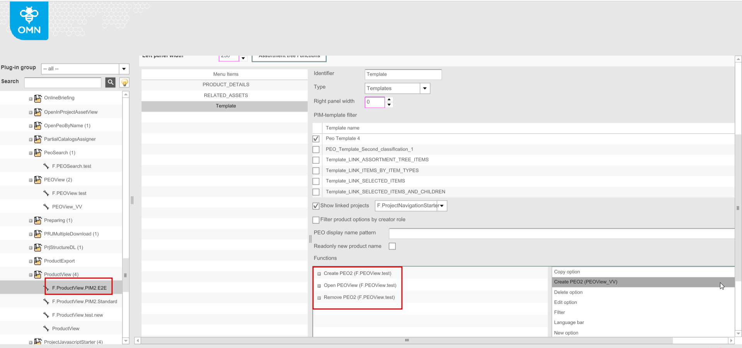Click the wrench icon beside F.ProductView.test.new
Screen dimensions: 742x348
pyautogui.click(x=47, y=315)
